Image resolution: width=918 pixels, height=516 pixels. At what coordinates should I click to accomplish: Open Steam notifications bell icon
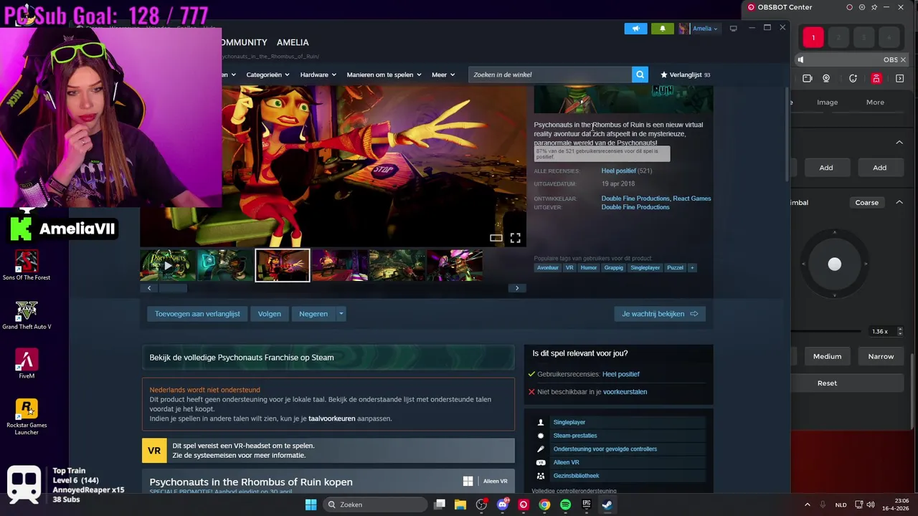662,29
